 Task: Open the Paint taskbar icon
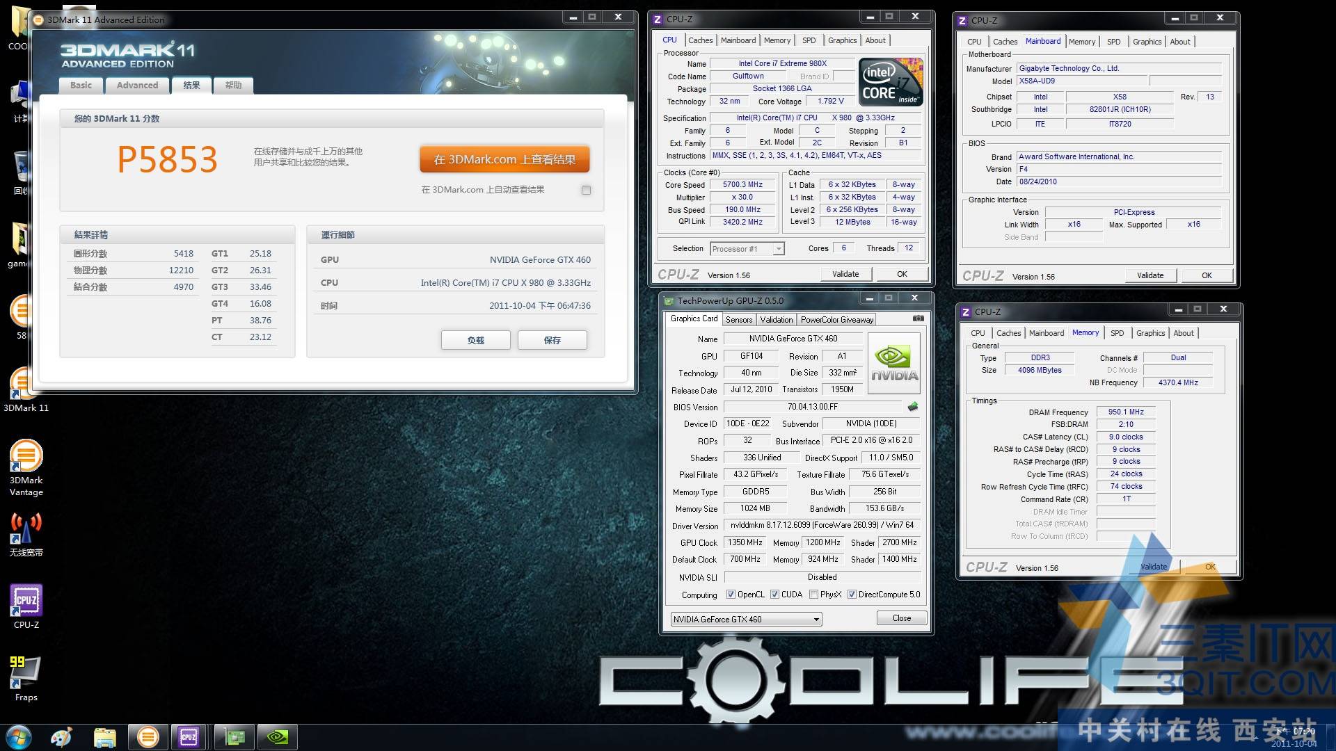62,737
